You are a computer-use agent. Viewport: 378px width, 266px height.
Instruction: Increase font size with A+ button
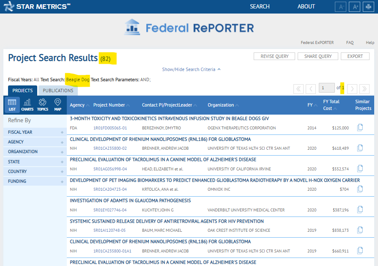[x=355, y=7]
